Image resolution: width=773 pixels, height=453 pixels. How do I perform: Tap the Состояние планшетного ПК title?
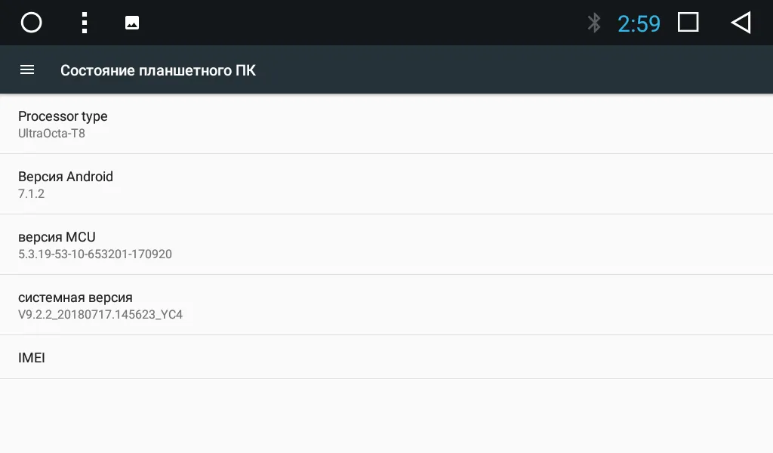pyautogui.click(x=158, y=70)
